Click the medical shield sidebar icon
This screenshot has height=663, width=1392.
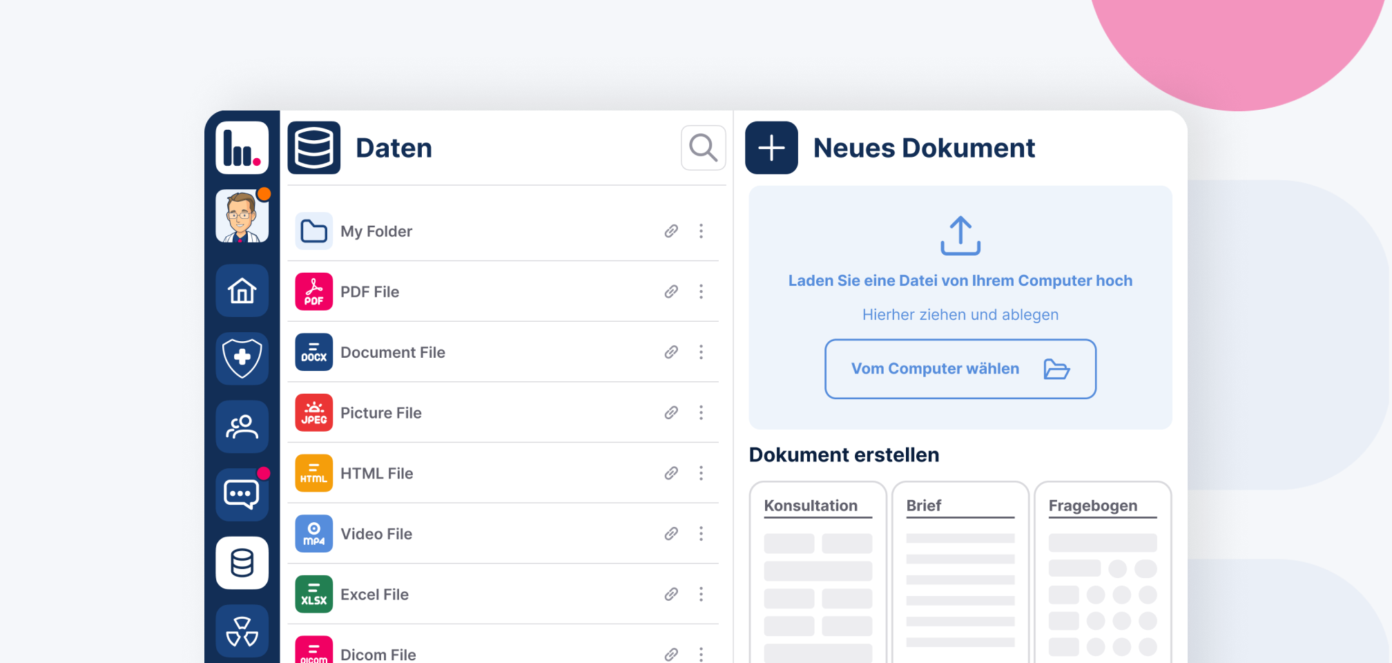242,358
